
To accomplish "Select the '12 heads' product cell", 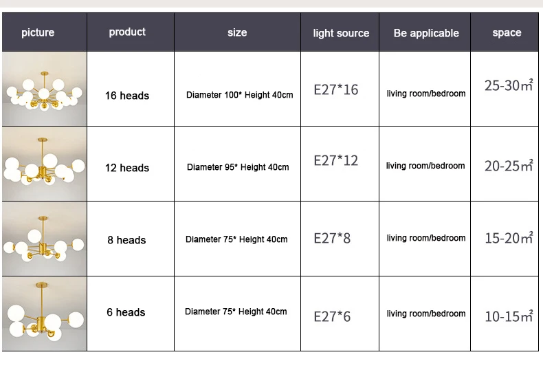I will pos(127,168).
